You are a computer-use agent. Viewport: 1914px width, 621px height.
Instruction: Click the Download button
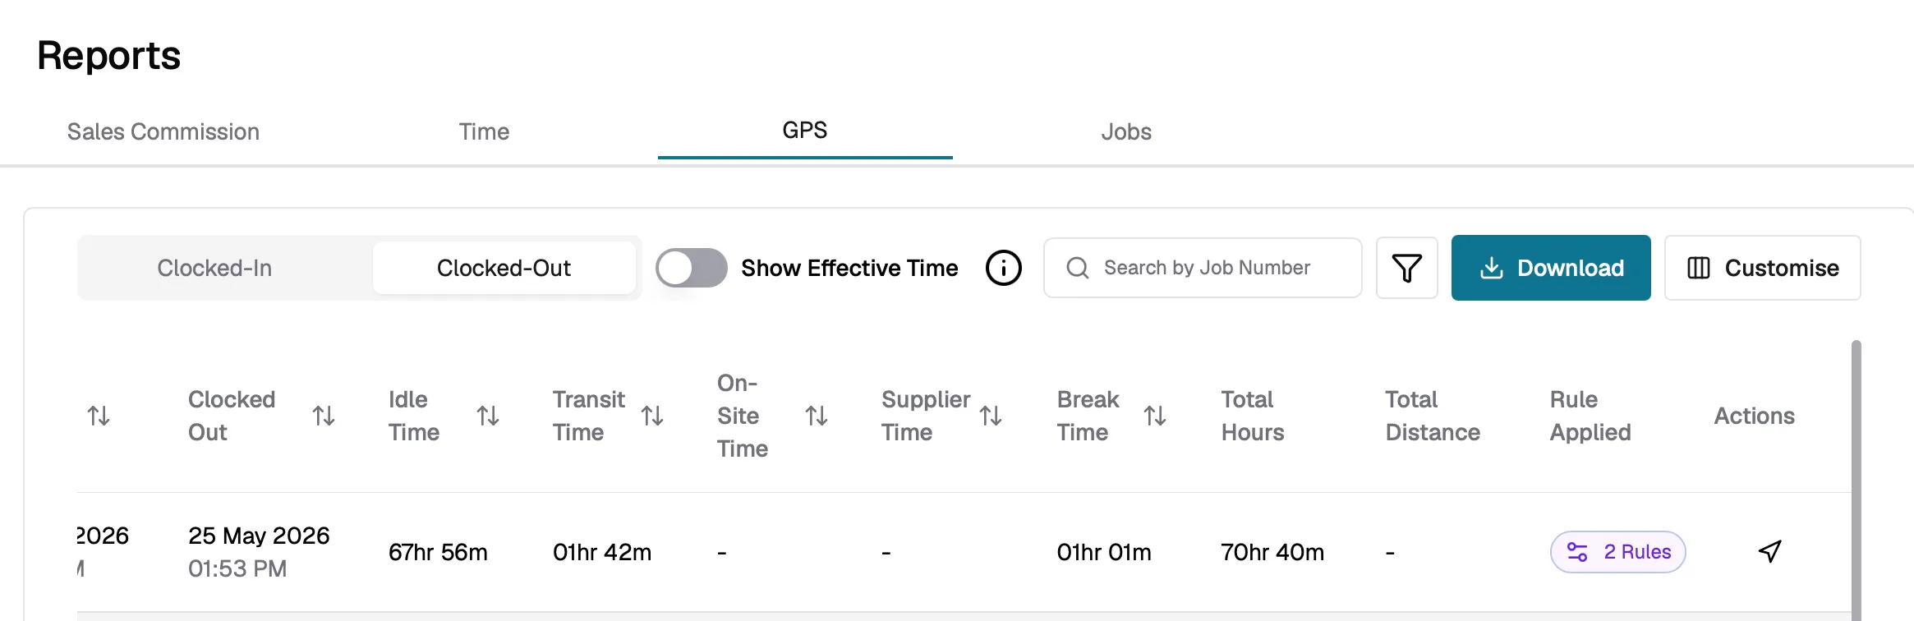pyautogui.click(x=1551, y=268)
